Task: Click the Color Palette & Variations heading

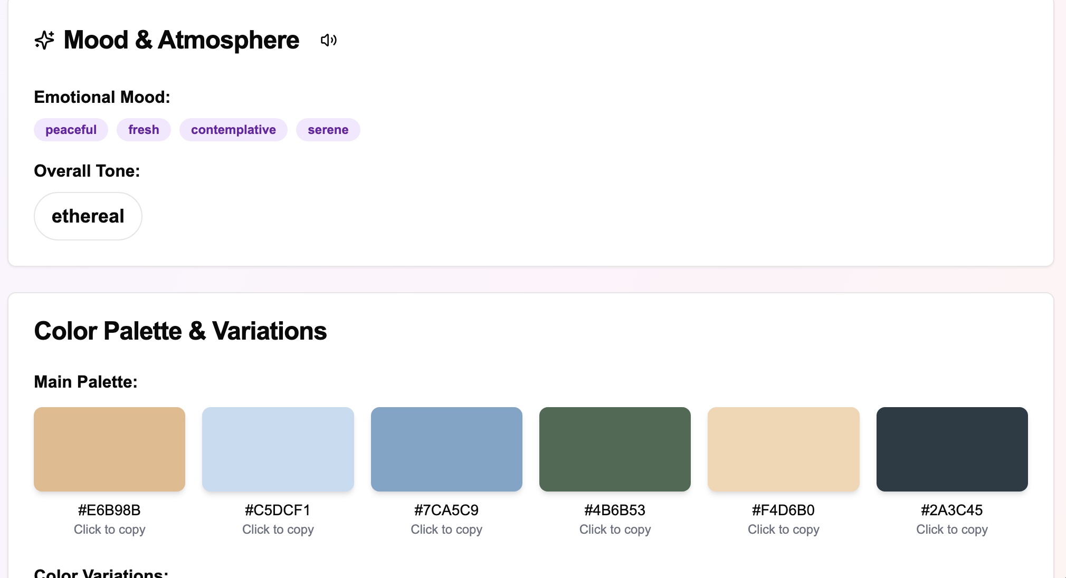Action: click(180, 331)
